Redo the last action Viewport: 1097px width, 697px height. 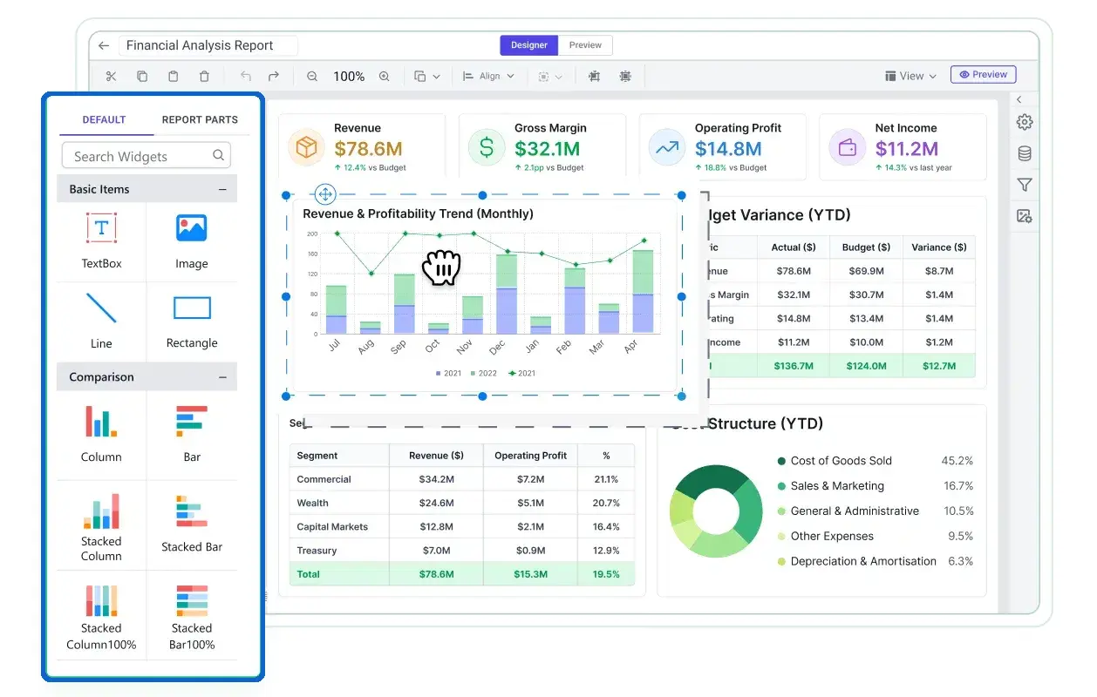(x=274, y=77)
